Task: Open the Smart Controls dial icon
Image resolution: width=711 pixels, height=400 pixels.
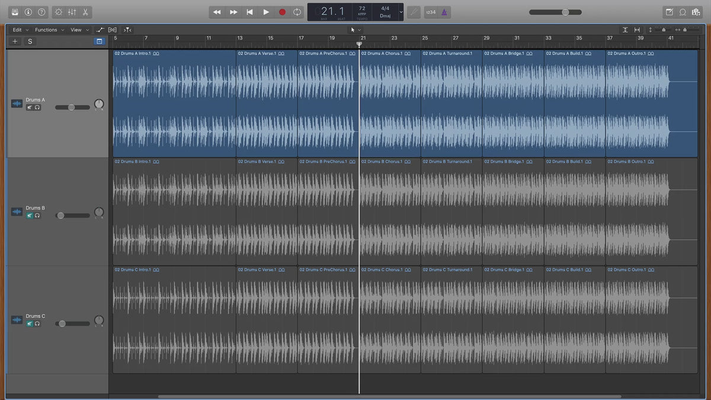Action: pos(58,12)
